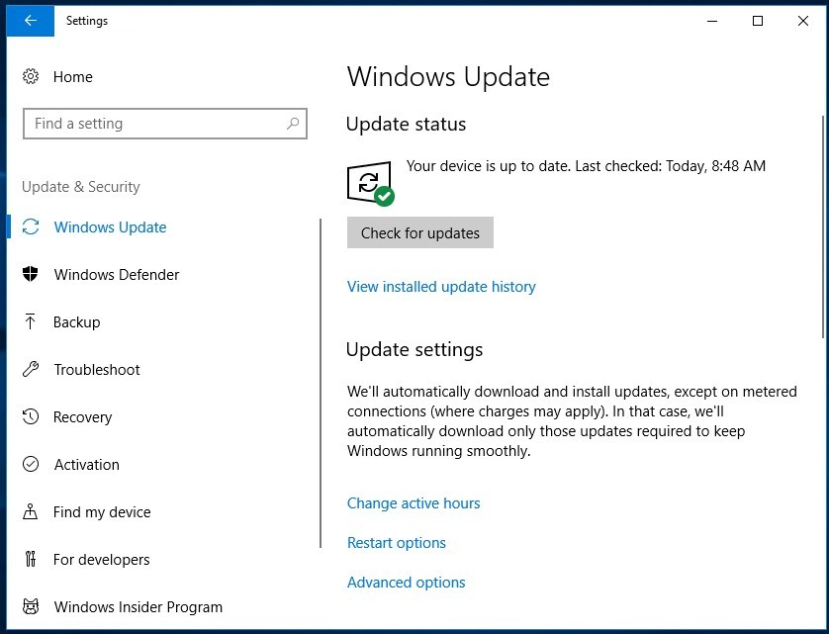Click the Check for updates button
This screenshot has height=634, width=829.
click(420, 232)
